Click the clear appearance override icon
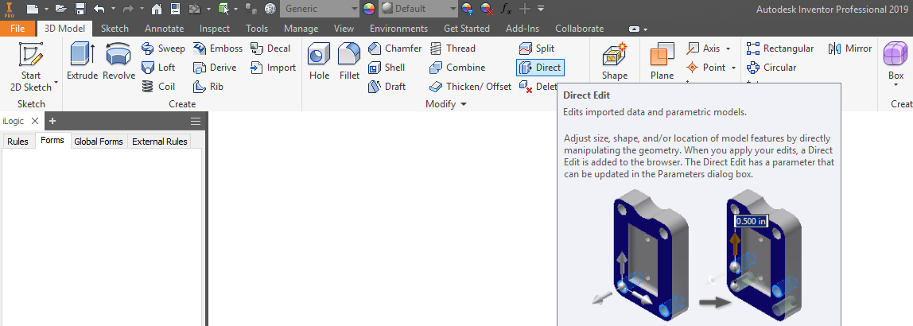The height and width of the screenshot is (326, 913). pos(487,9)
